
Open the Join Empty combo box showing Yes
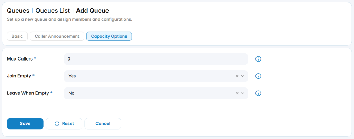click(156, 76)
